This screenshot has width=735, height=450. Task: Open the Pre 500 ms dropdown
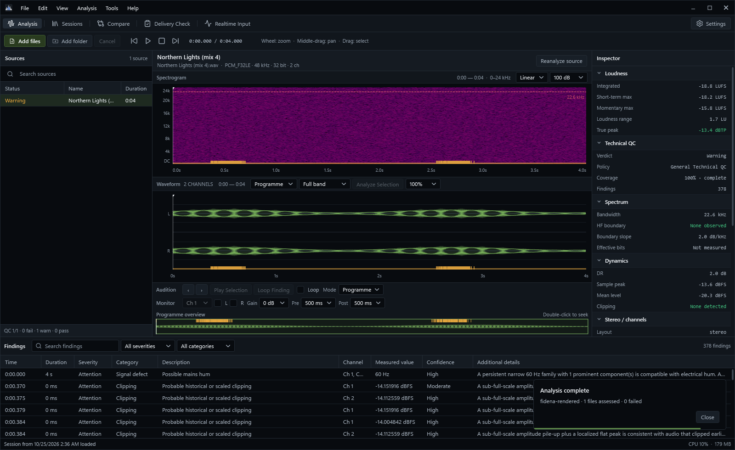pyautogui.click(x=318, y=303)
